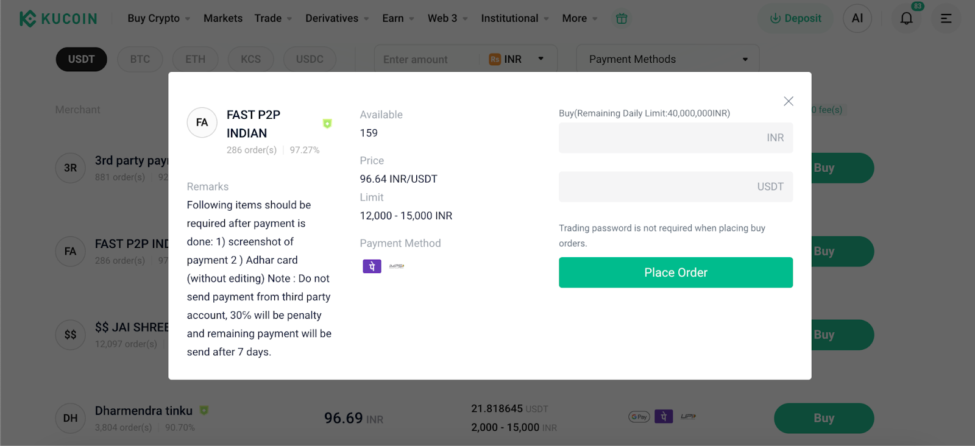Close the order dialog
The height and width of the screenshot is (446, 975).
pos(788,101)
